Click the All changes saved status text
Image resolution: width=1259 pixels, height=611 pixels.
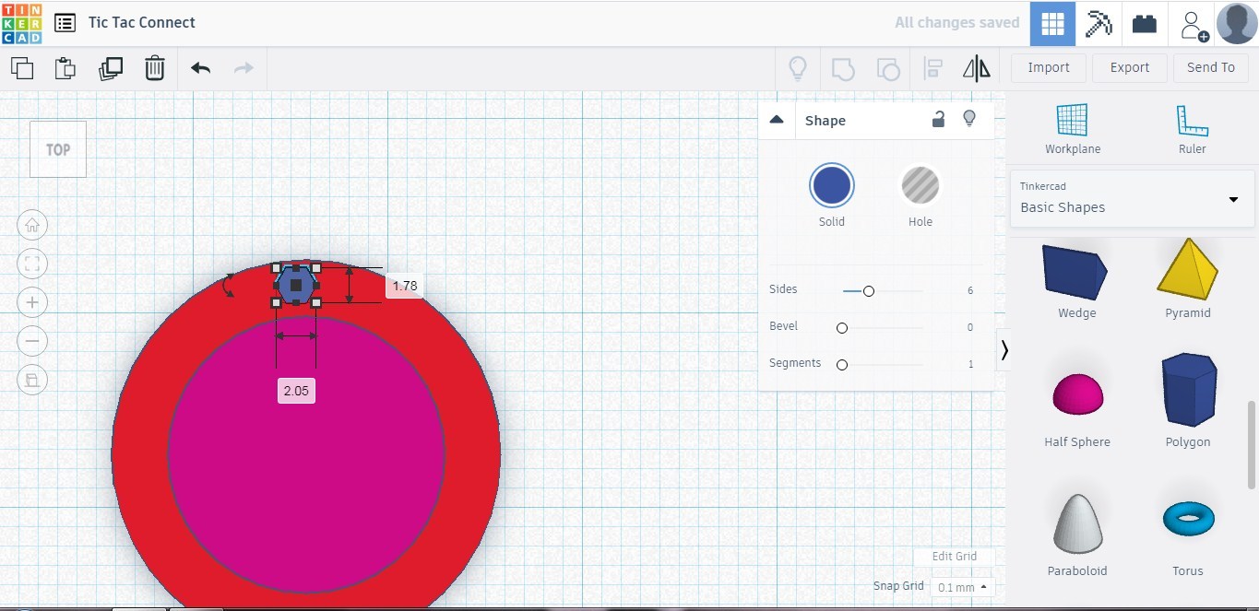956,22
